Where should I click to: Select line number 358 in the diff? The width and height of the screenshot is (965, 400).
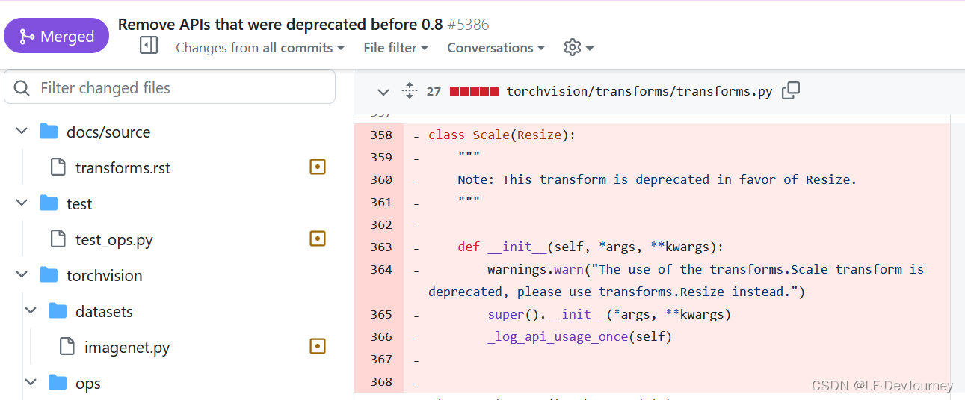[x=381, y=135]
